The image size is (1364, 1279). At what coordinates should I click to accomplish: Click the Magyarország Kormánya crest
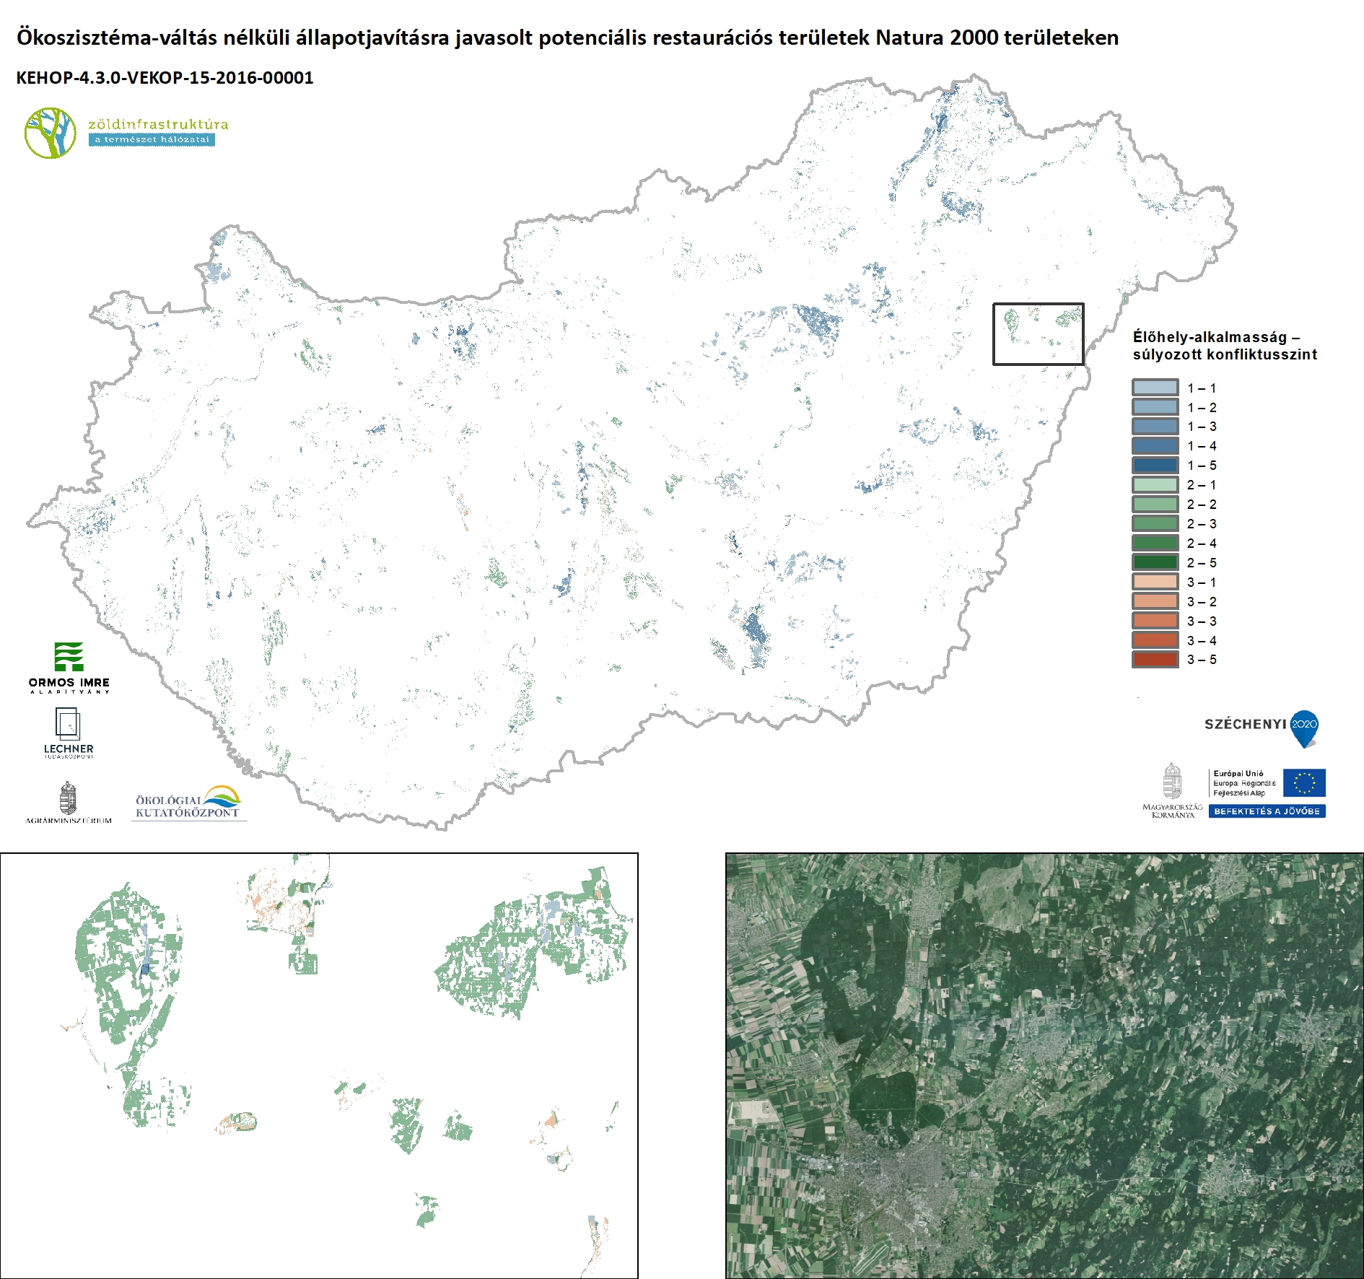1172,782
